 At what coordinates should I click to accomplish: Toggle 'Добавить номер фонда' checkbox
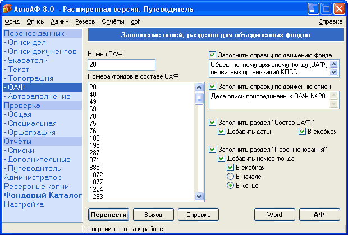pos(221,159)
